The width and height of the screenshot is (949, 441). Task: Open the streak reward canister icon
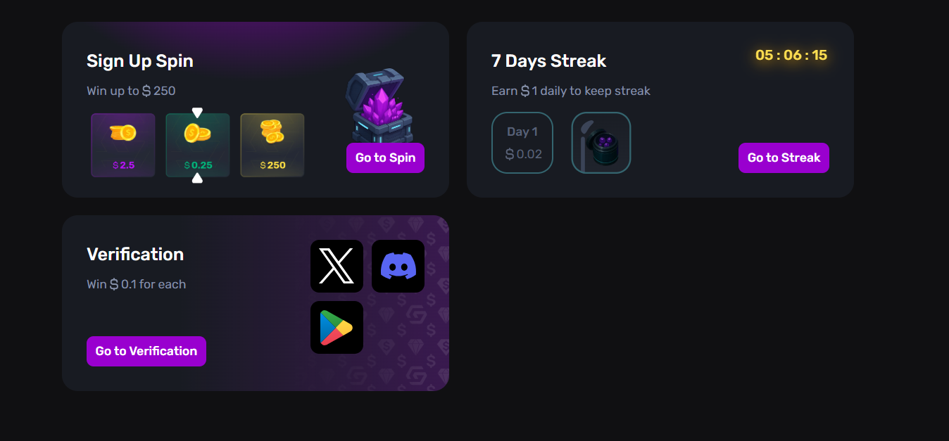tap(601, 143)
